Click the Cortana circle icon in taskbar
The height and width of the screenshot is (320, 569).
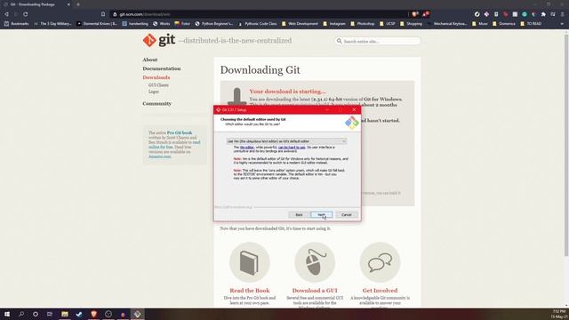(x=36, y=314)
